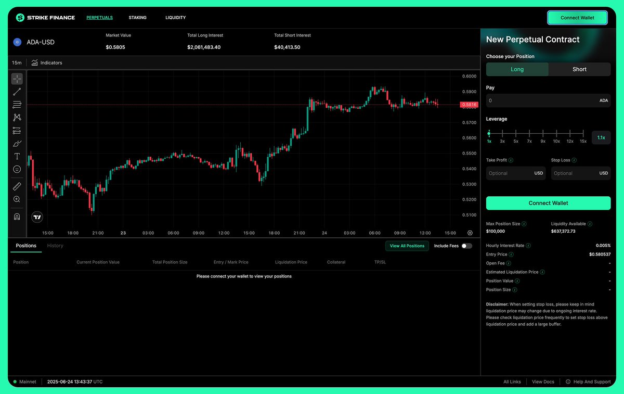Show Max Position Size info icon
The height and width of the screenshot is (394, 624).
(x=524, y=224)
